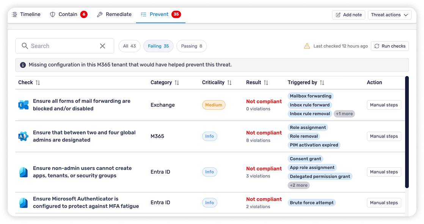
Task: Expand the +1 more triggers tag
Action: 344,114
